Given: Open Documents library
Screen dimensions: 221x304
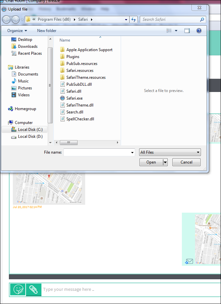Looking at the screenshot, I should click(x=25, y=74).
